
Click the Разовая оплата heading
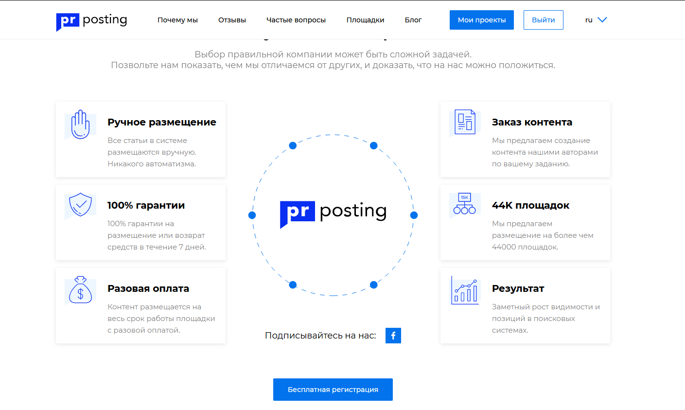coord(148,288)
